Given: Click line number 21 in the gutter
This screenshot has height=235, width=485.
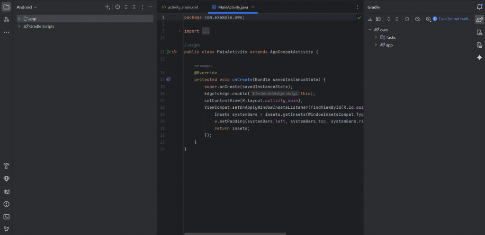Looking at the screenshot, I should pos(163,128).
